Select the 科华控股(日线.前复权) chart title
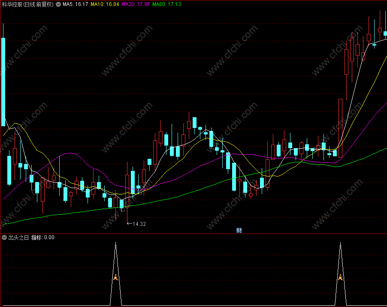 point(28,4)
